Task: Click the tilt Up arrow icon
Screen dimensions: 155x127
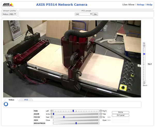Action: click(144, 46)
